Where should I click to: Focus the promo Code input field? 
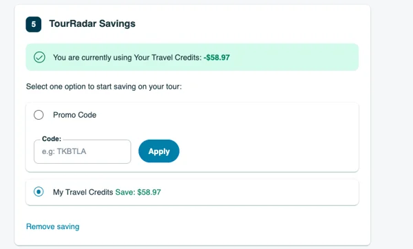coord(83,151)
